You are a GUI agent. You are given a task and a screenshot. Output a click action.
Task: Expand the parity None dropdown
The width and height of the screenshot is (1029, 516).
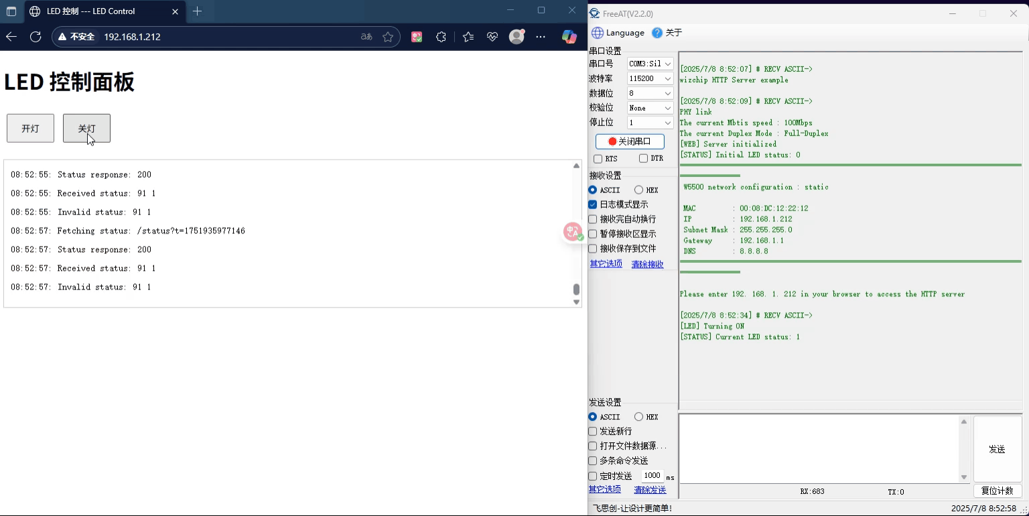tap(650, 108)
